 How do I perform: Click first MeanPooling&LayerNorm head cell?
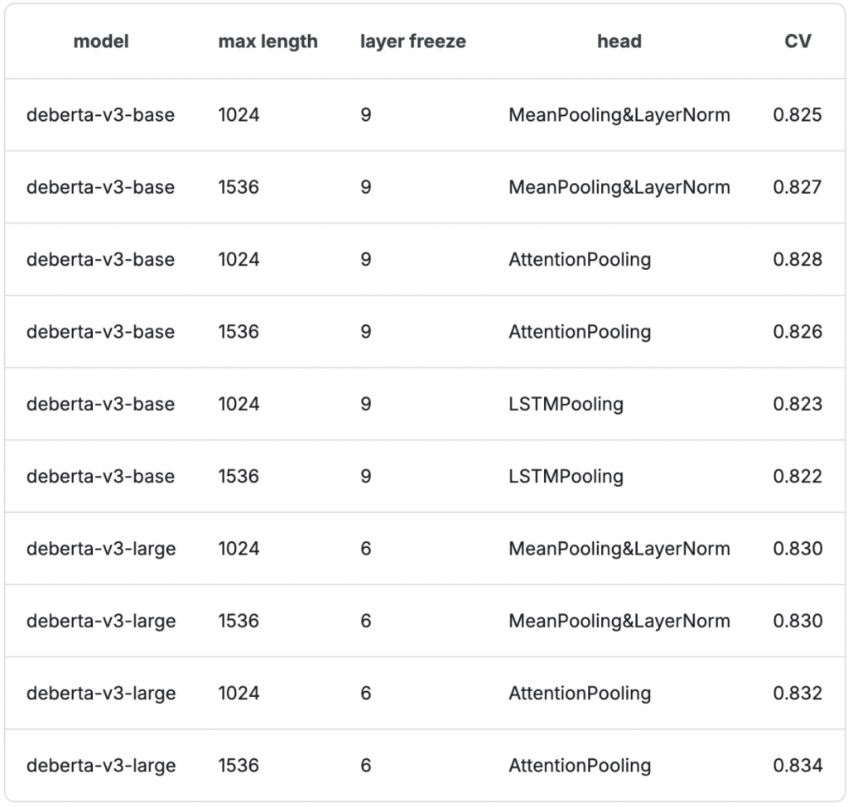coord(619,114)
